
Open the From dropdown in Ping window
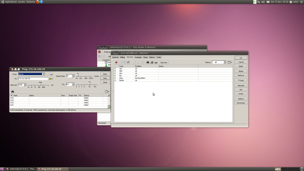point(43,74)
